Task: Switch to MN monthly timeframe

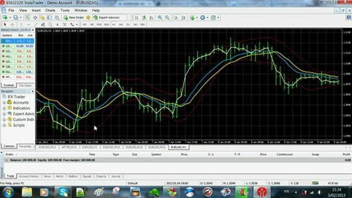Action: tap(143, 24)
